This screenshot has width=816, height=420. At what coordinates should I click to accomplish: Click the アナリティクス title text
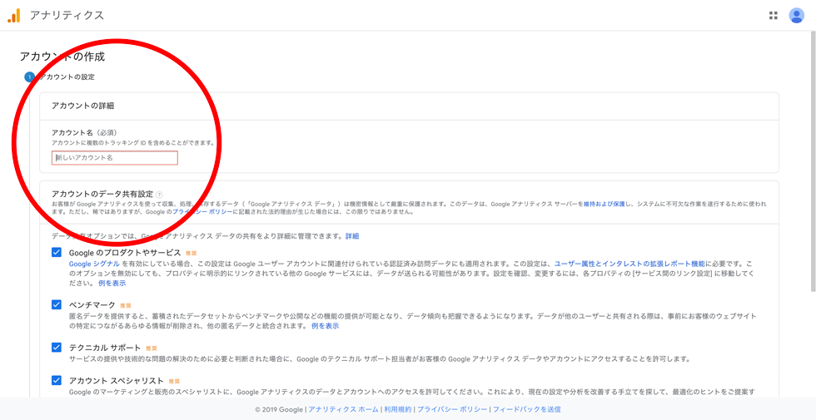click(67, 16)
